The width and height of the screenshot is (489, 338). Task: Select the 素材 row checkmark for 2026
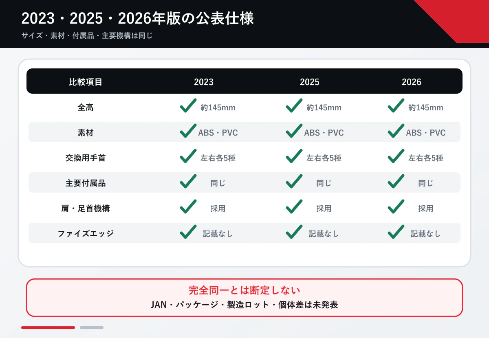396,131
